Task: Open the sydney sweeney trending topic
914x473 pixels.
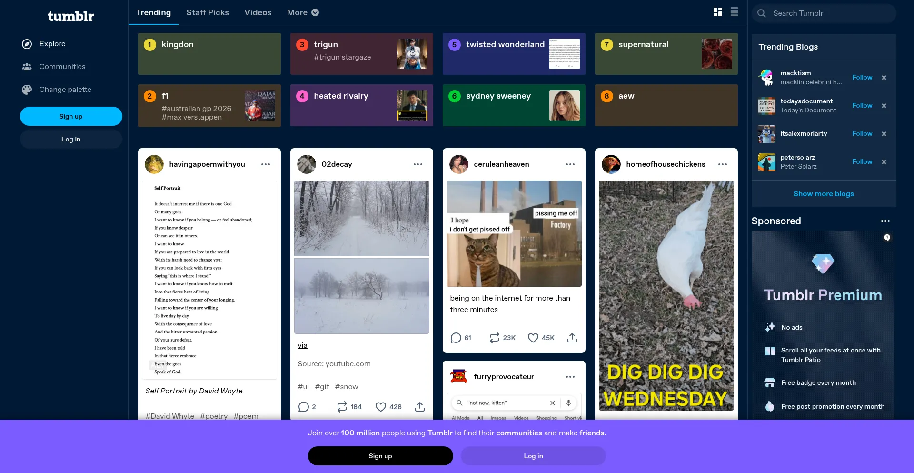Action: (x=514, y=105)
